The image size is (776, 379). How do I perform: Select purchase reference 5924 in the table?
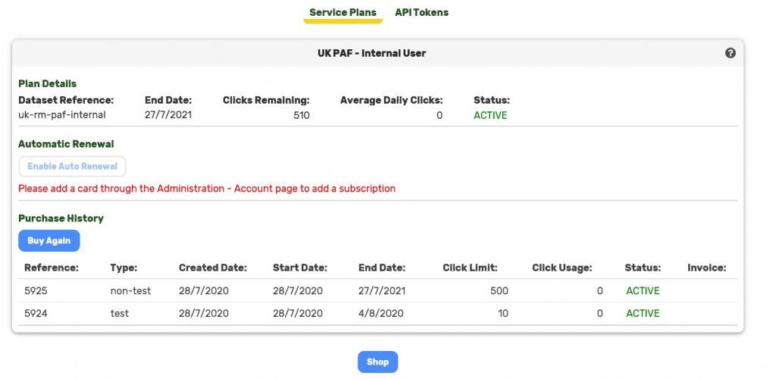pyautogui.click(x=36, y=313)
